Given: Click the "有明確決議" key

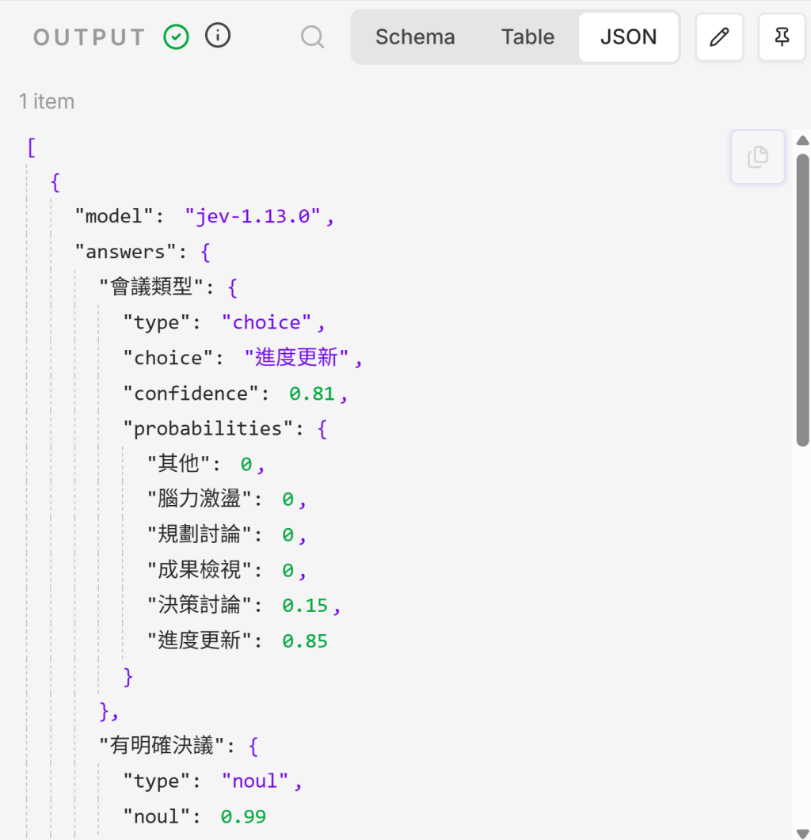Looking at the screenshot, I should (162, 745).
